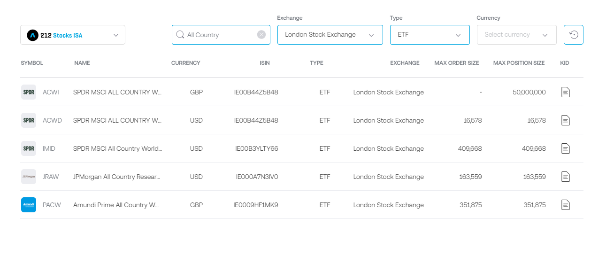Open the ETF type dropdown

click(430, 35)
